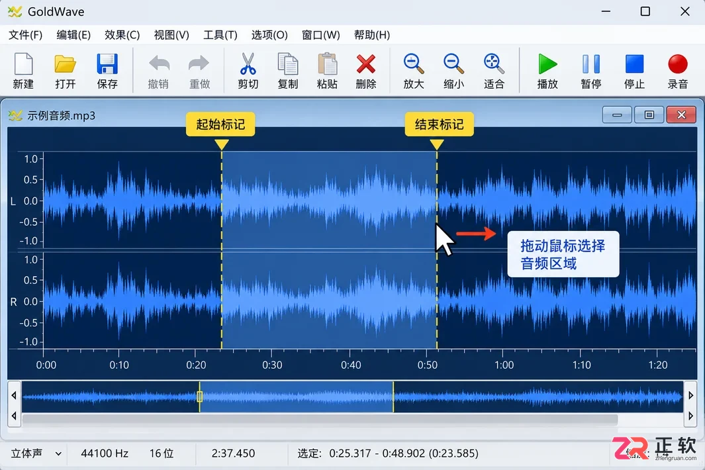Click the 44100 Hz sample rate

pyautogui.click(x=105, y=453)
